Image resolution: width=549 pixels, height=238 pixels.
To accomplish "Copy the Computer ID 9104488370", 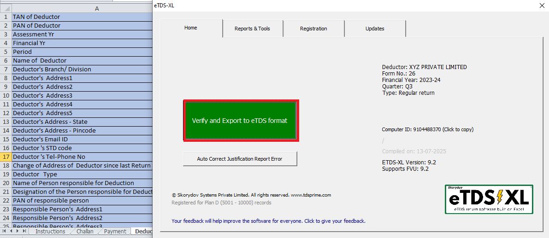I will coord(427,129).
